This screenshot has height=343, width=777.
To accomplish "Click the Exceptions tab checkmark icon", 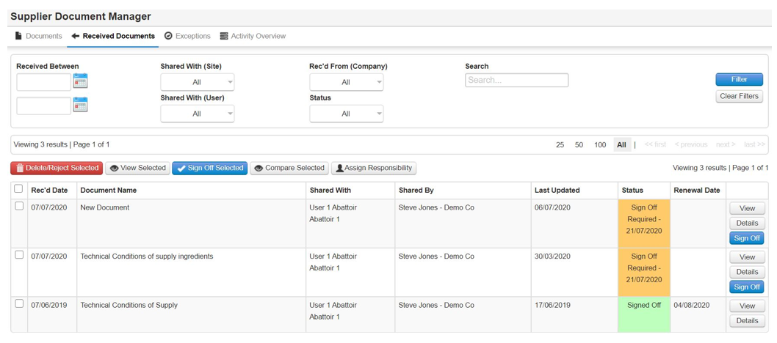I will pyautogui.click(x=168, y=36).
